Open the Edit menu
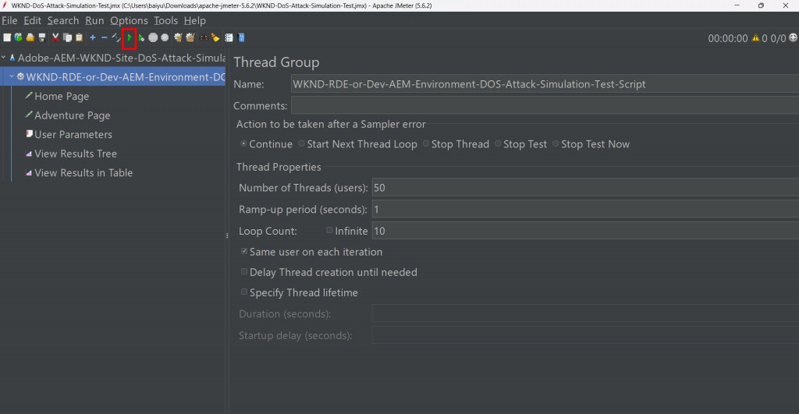 [x=32, y=20]
